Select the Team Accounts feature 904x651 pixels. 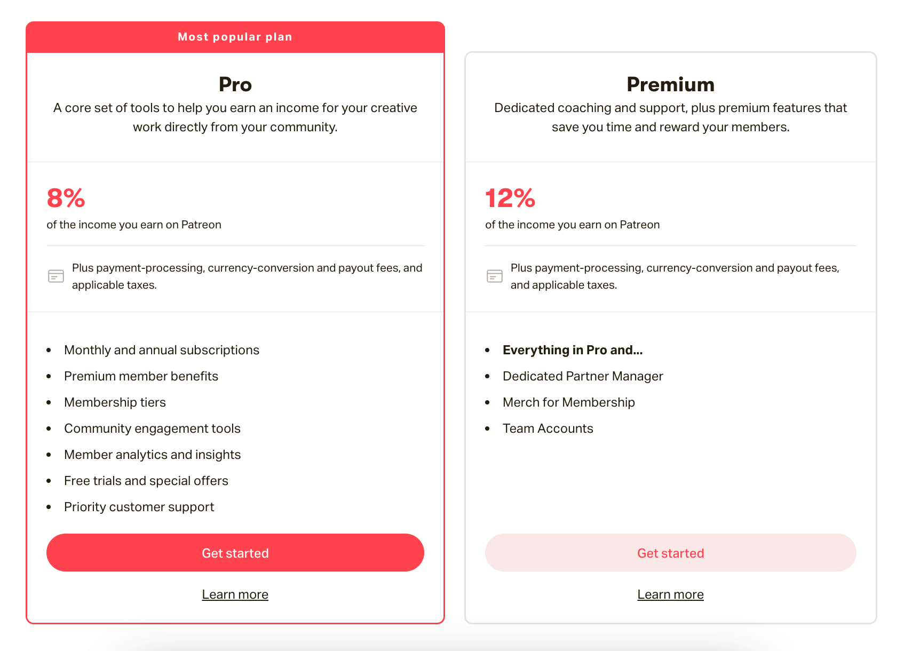click(548, 428)
